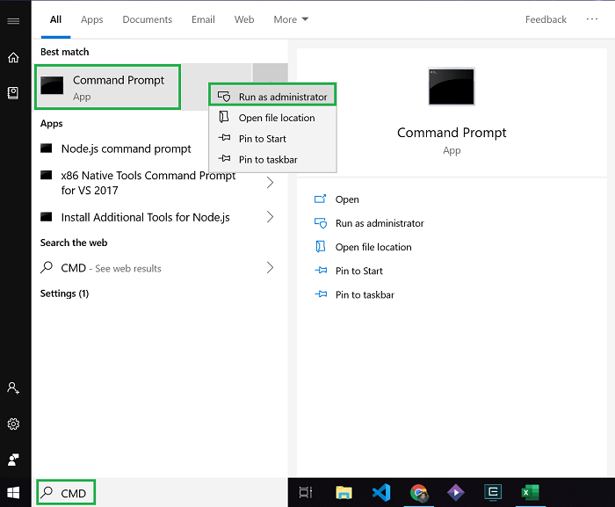Switch to the Apps tab

coord(91,19)
